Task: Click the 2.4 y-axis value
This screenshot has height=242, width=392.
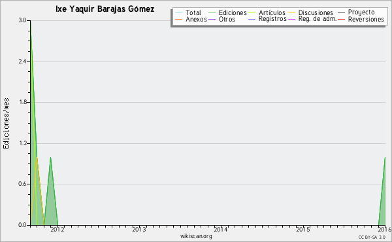Action: pos(22,61)
